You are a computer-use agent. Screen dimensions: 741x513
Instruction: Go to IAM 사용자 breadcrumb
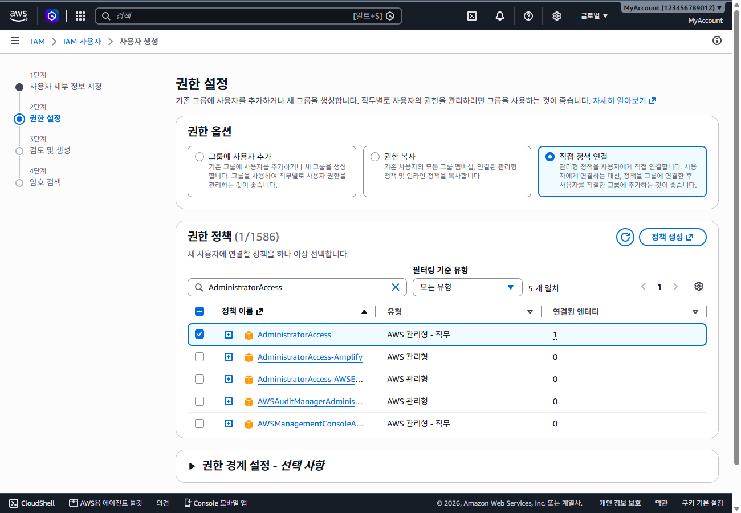pos(82,42)
